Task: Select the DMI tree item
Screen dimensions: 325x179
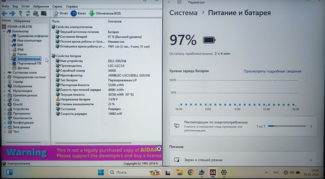Action: click(x=18, y=45)
